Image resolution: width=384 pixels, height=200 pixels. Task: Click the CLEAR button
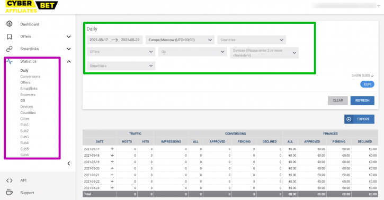[338, 100]
